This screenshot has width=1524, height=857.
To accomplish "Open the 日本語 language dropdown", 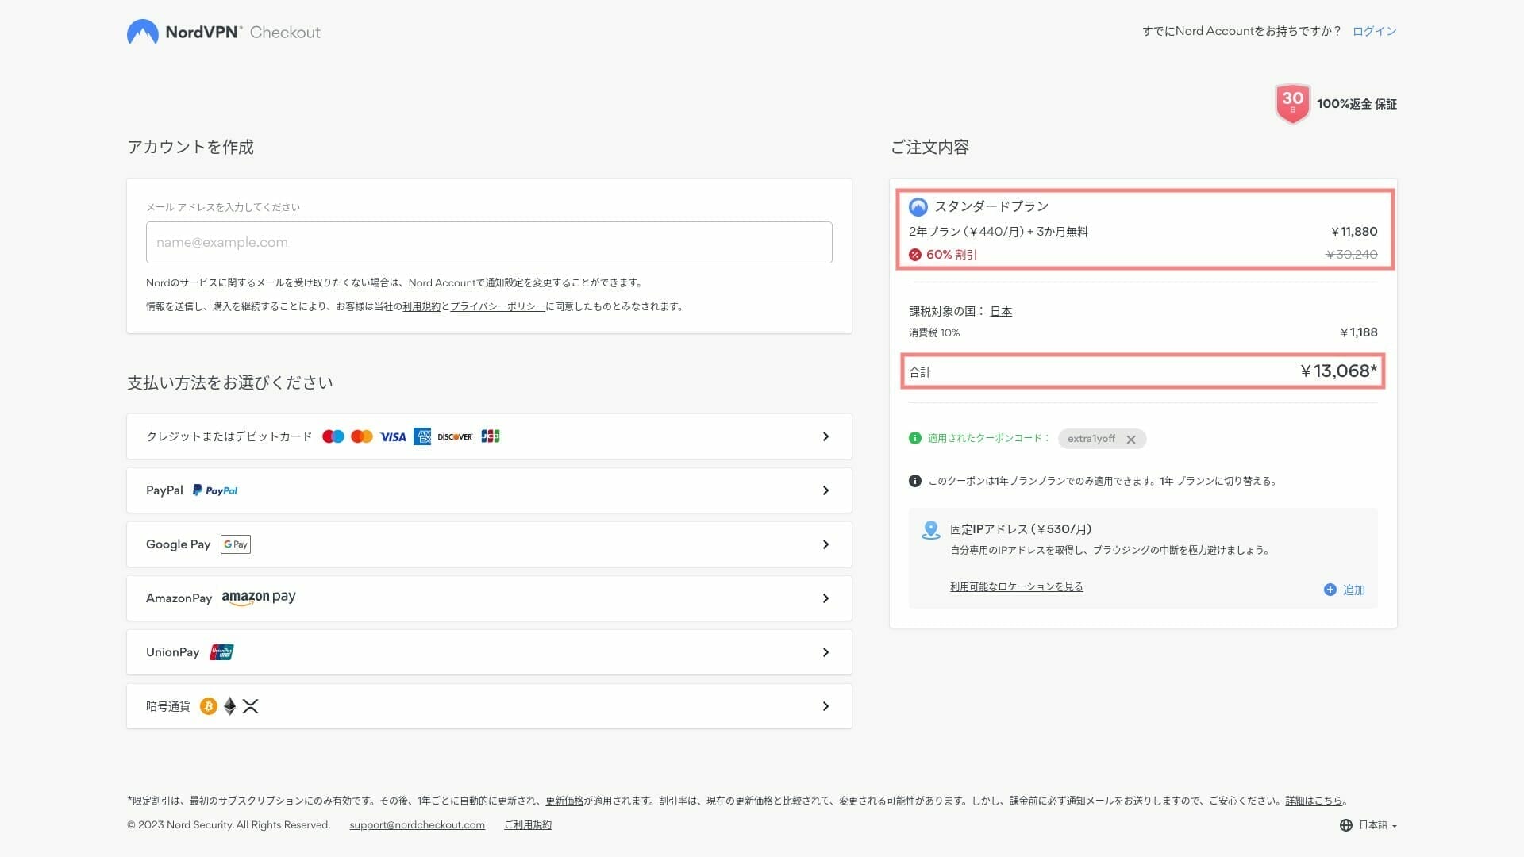I will [1377, 825].
